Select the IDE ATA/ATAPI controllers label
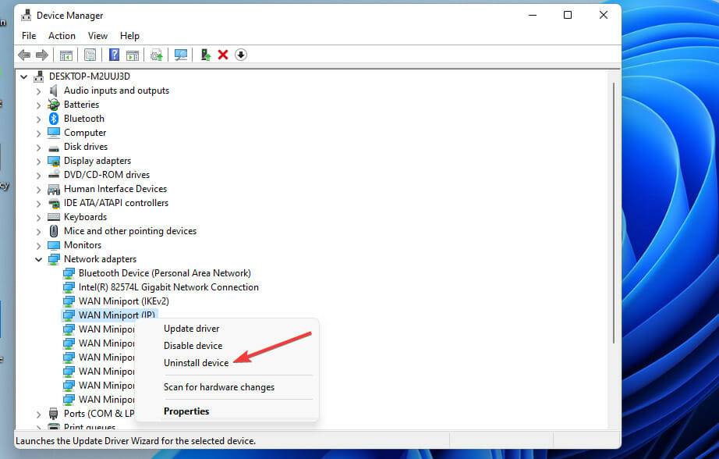Image resolution: width=719 pixels, height=459 pixels. coord(116,203)
